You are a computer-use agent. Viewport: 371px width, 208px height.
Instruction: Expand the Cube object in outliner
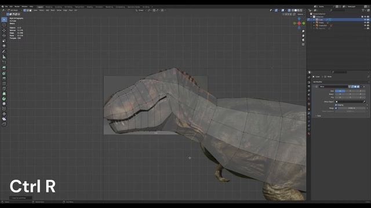314,20
